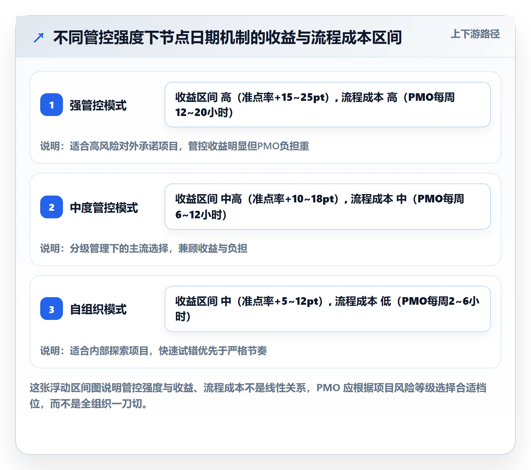Select the 中度管控模式 label

tap(104, 208)
